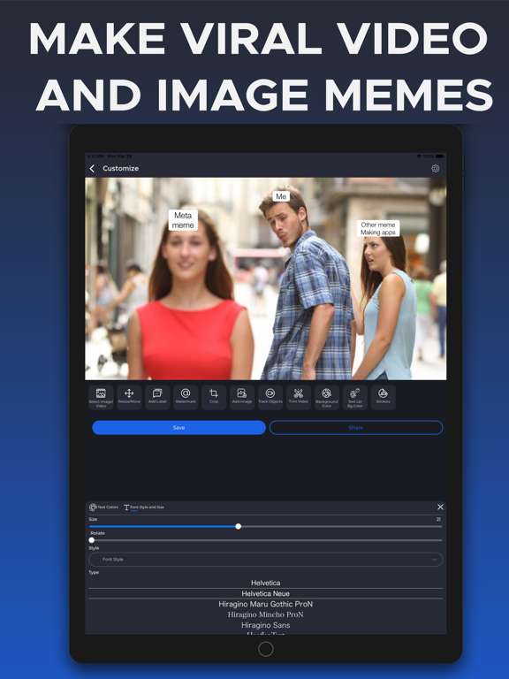The height and width of the screenshot is (679, 509).
Task: Expand the Font Style dropdown
Action: (265, 560)
